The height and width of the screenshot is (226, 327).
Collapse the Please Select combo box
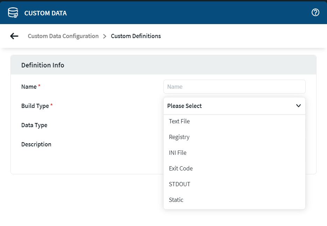coord(234,106)
